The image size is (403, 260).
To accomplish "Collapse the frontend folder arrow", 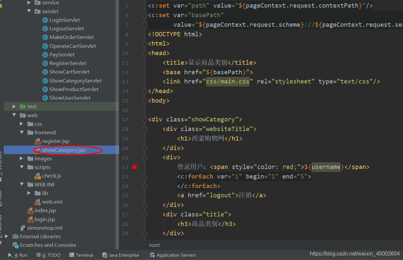I will (22, 133).
